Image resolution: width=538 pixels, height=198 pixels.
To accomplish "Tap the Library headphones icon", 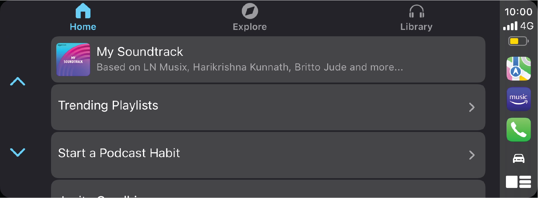I will [x=416, y=12].
